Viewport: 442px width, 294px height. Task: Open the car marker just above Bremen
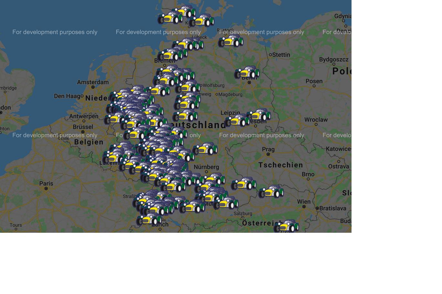(x=170, y=55)
